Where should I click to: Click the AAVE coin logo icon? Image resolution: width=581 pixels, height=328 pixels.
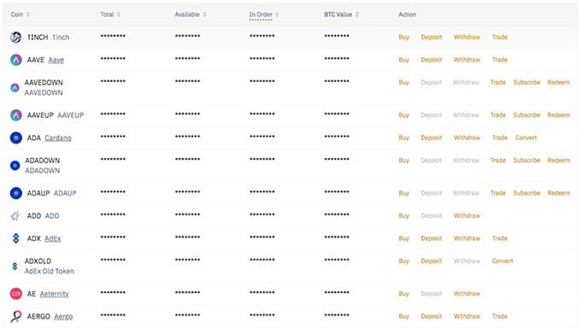pos(15,60)
